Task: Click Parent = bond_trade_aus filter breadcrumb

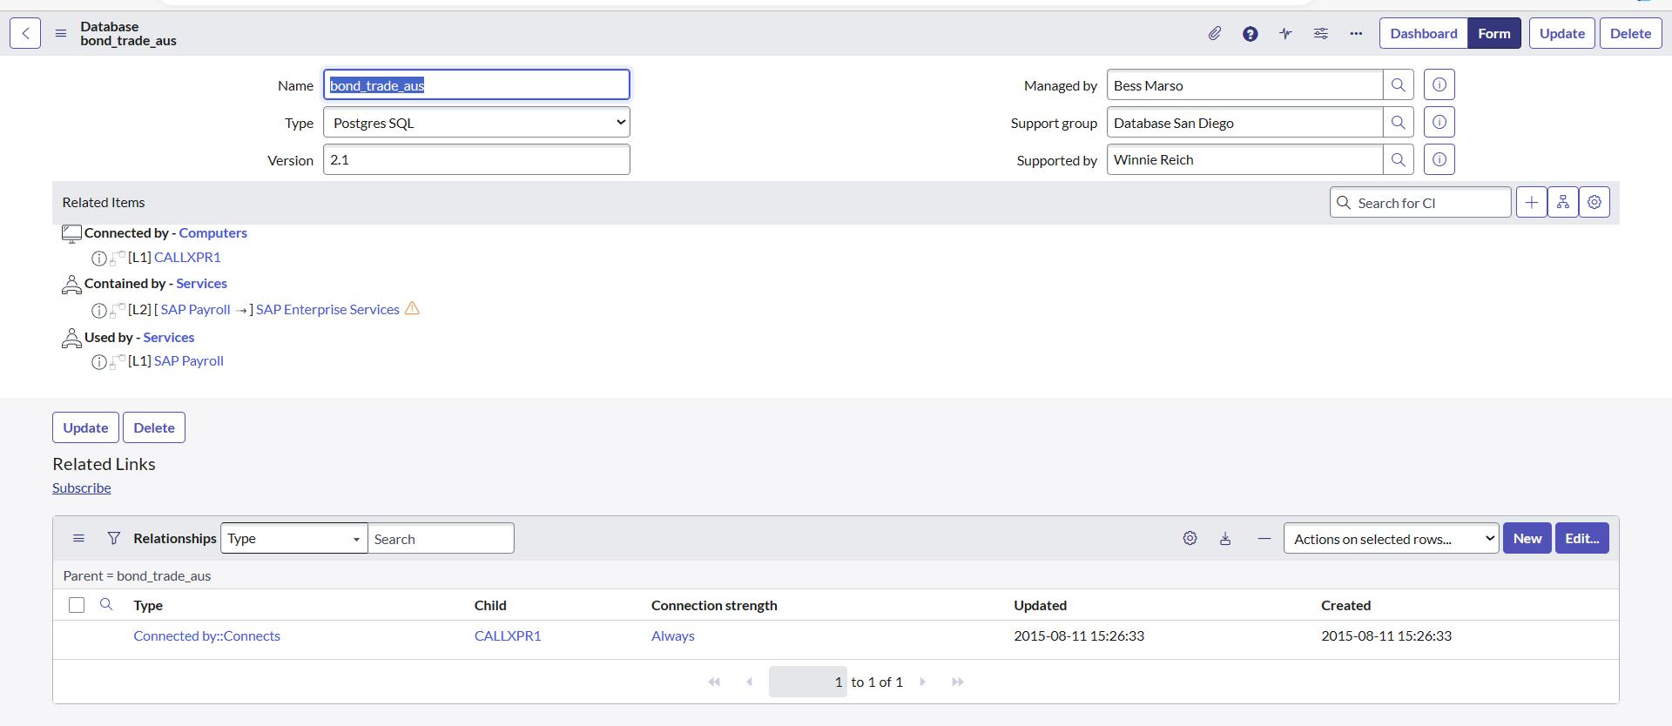Action: (x=137, y=575)
